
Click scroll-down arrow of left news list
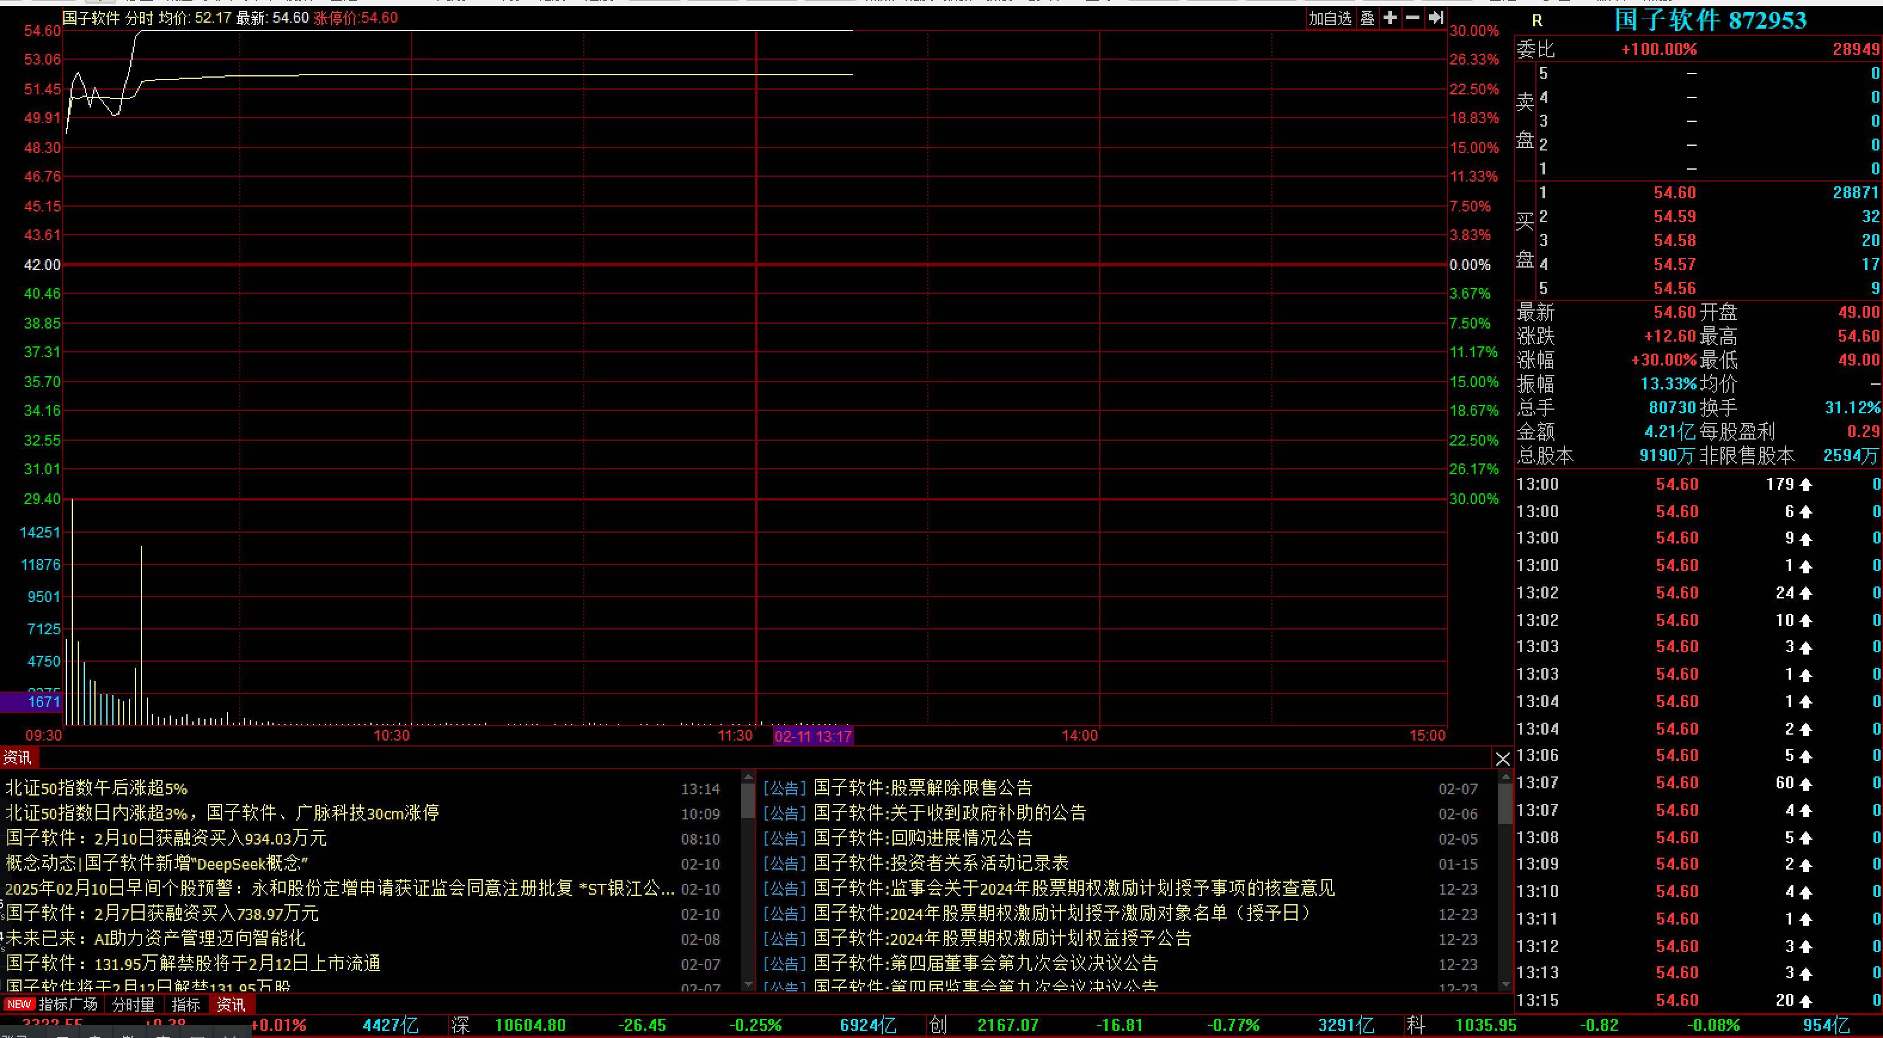click(x=747, y=985)
